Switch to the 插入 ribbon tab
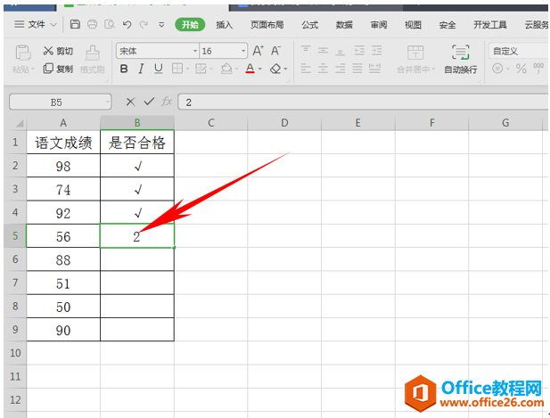550x418 pixels. (225, 25)
